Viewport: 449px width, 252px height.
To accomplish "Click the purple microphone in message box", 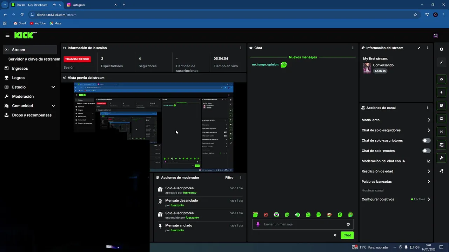I will [258, 224].
